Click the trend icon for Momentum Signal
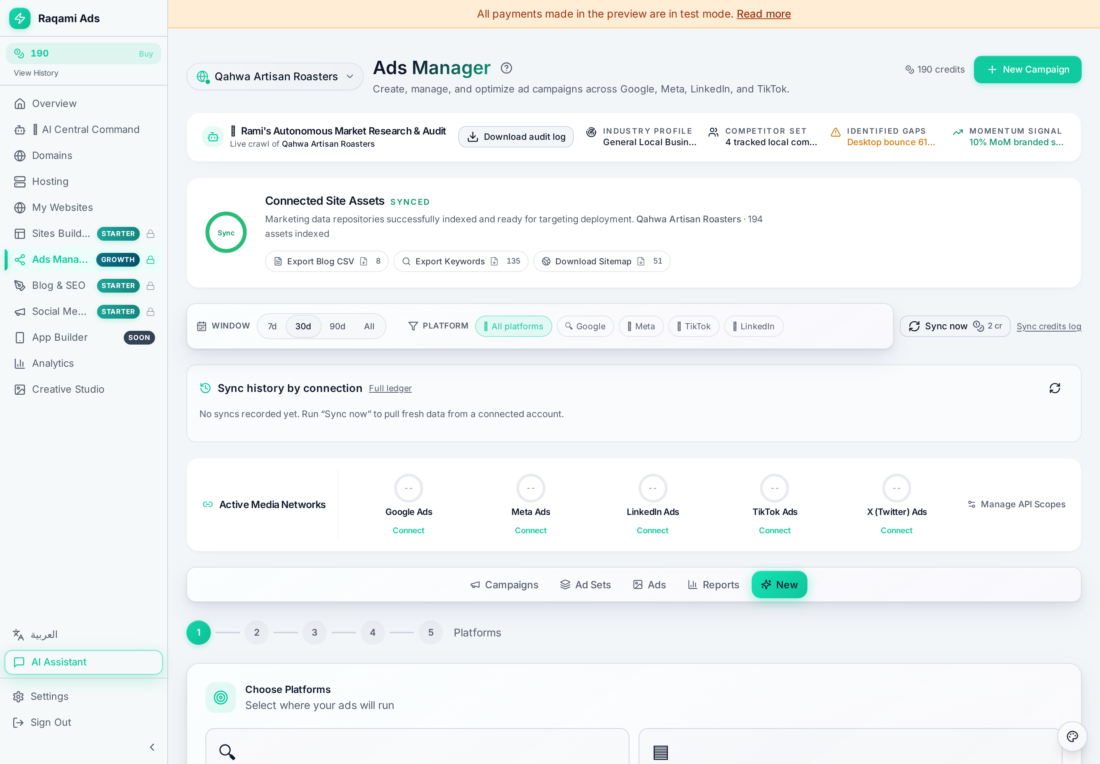 958,132
